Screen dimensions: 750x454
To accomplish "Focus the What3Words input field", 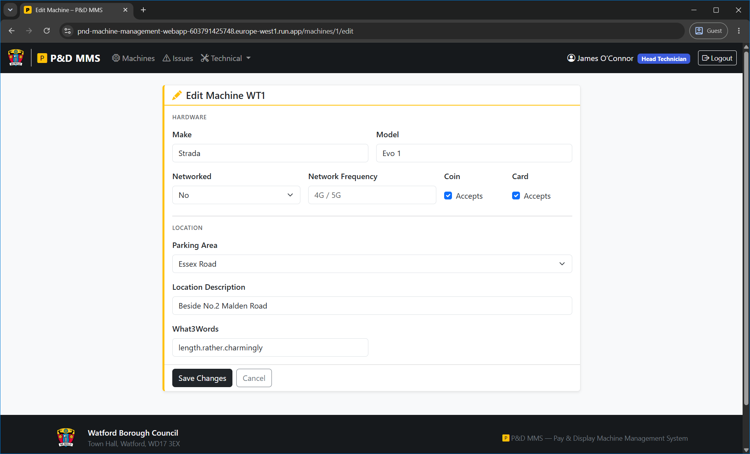I will pyautogui.click(x=270, y=348).
